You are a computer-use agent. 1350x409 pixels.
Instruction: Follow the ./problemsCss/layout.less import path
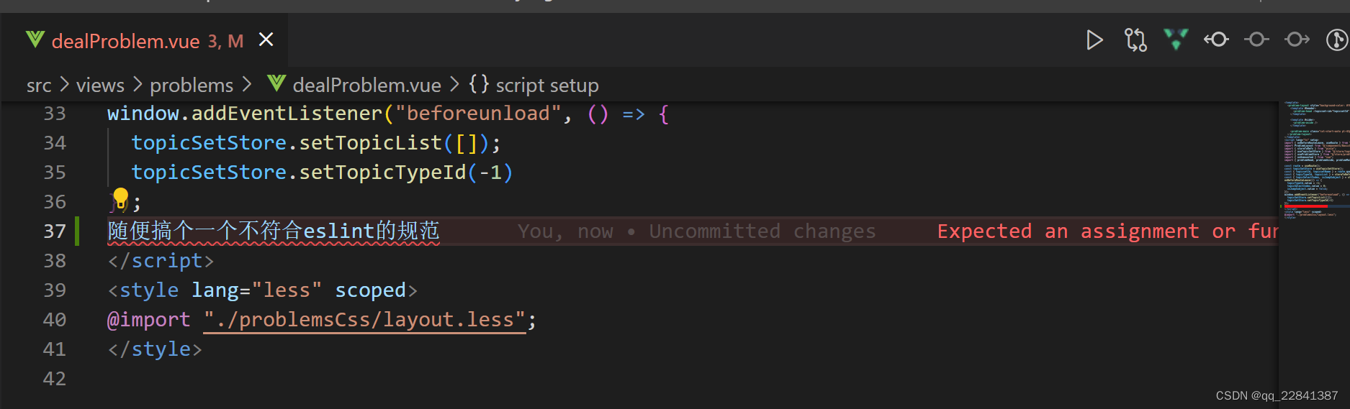point(365,320)
